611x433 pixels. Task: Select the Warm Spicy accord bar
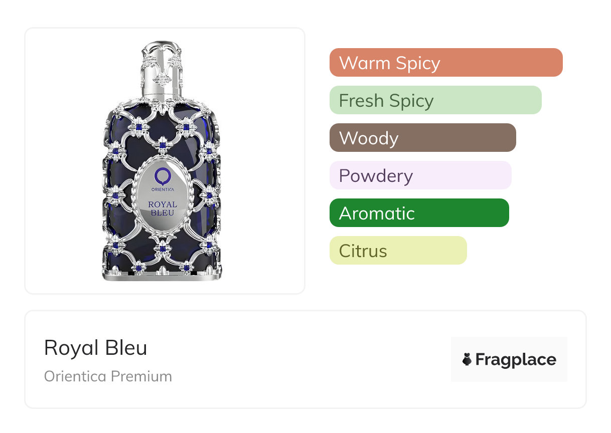point(445,63)
